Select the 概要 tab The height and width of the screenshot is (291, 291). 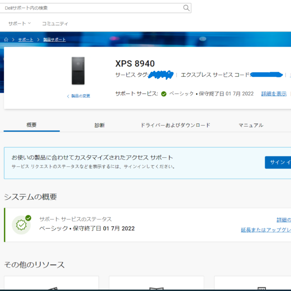[x=31, y=125]
